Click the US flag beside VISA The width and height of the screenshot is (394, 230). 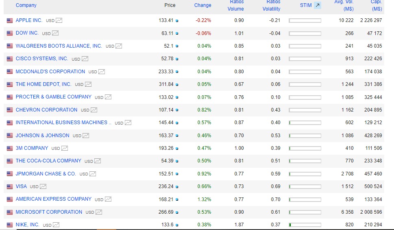point(10,187)
